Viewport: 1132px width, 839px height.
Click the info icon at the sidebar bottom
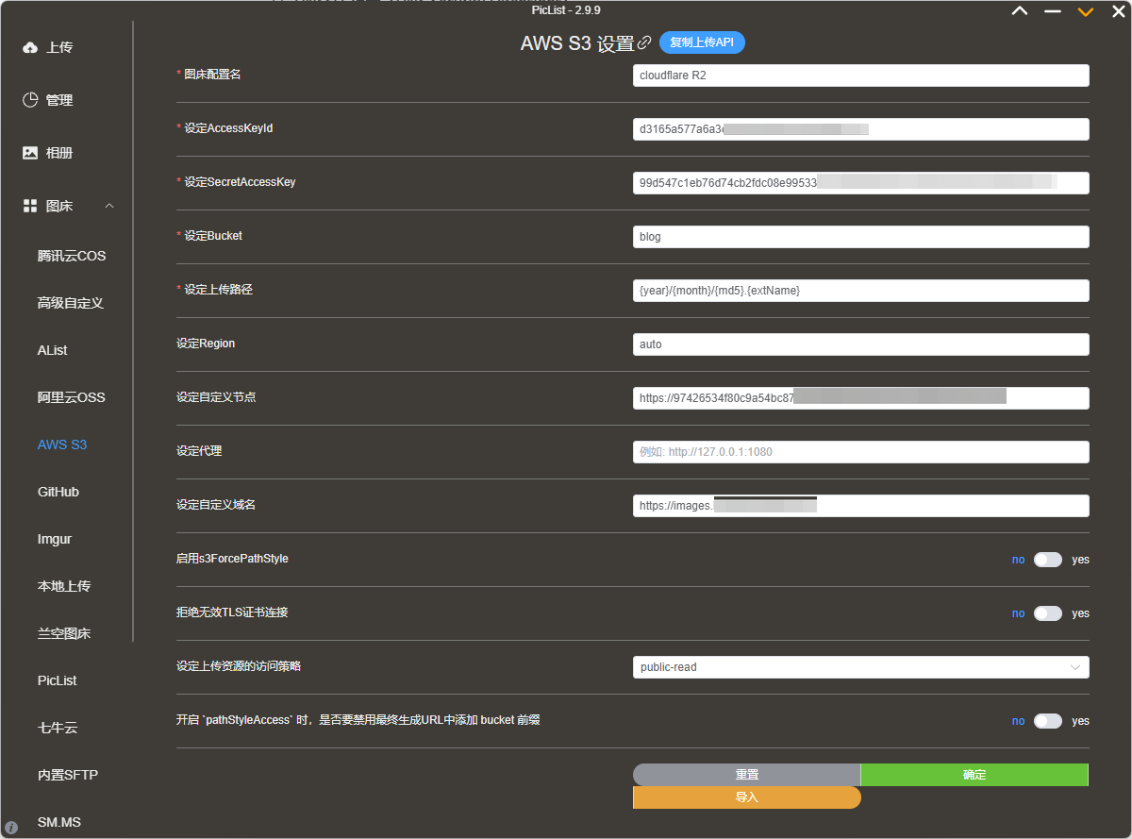[11, 827]
